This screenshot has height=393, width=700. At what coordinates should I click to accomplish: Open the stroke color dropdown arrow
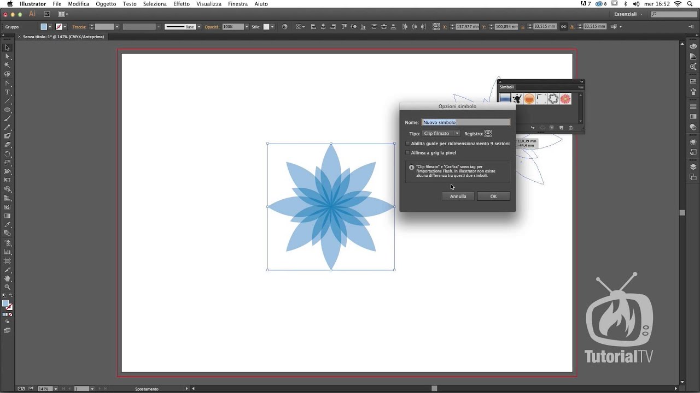(x=65, y=27)
